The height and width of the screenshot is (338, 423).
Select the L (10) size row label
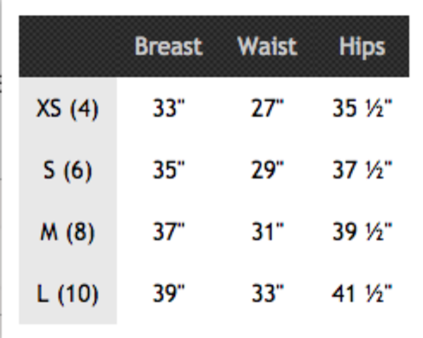coord(68,294)
